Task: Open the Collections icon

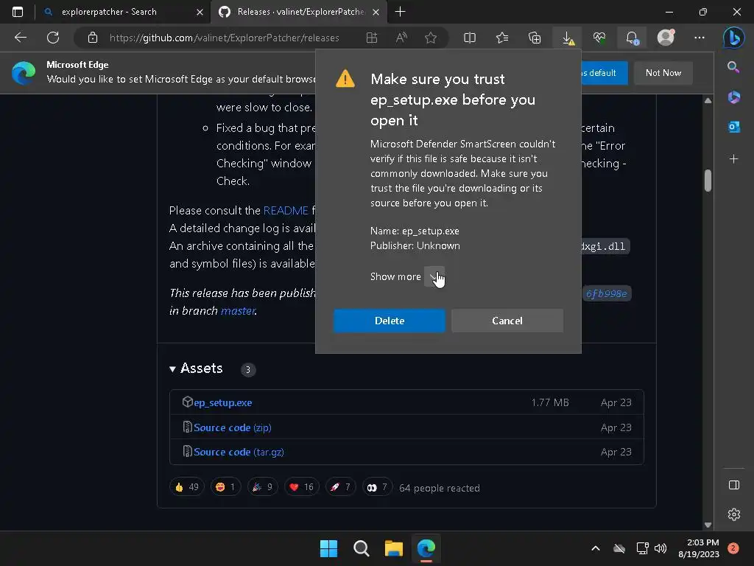Action: (535, 38)
